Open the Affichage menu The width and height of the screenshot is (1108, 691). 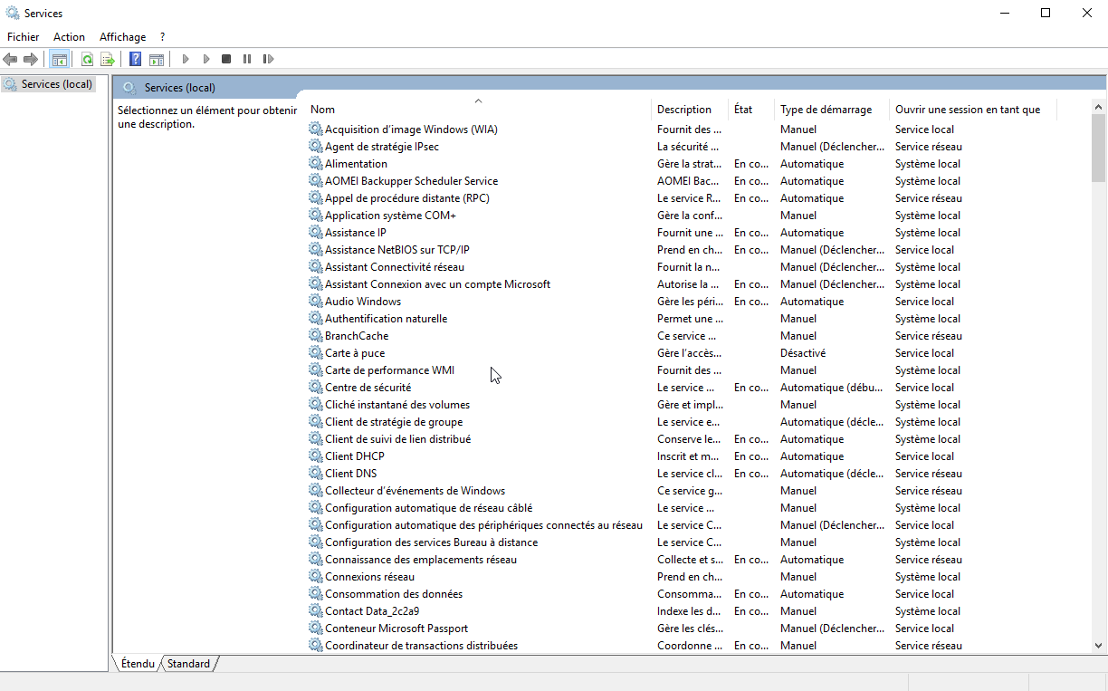122,37
